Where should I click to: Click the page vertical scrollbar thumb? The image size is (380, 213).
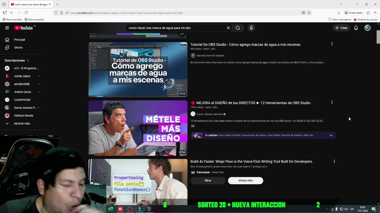[378, 37]
